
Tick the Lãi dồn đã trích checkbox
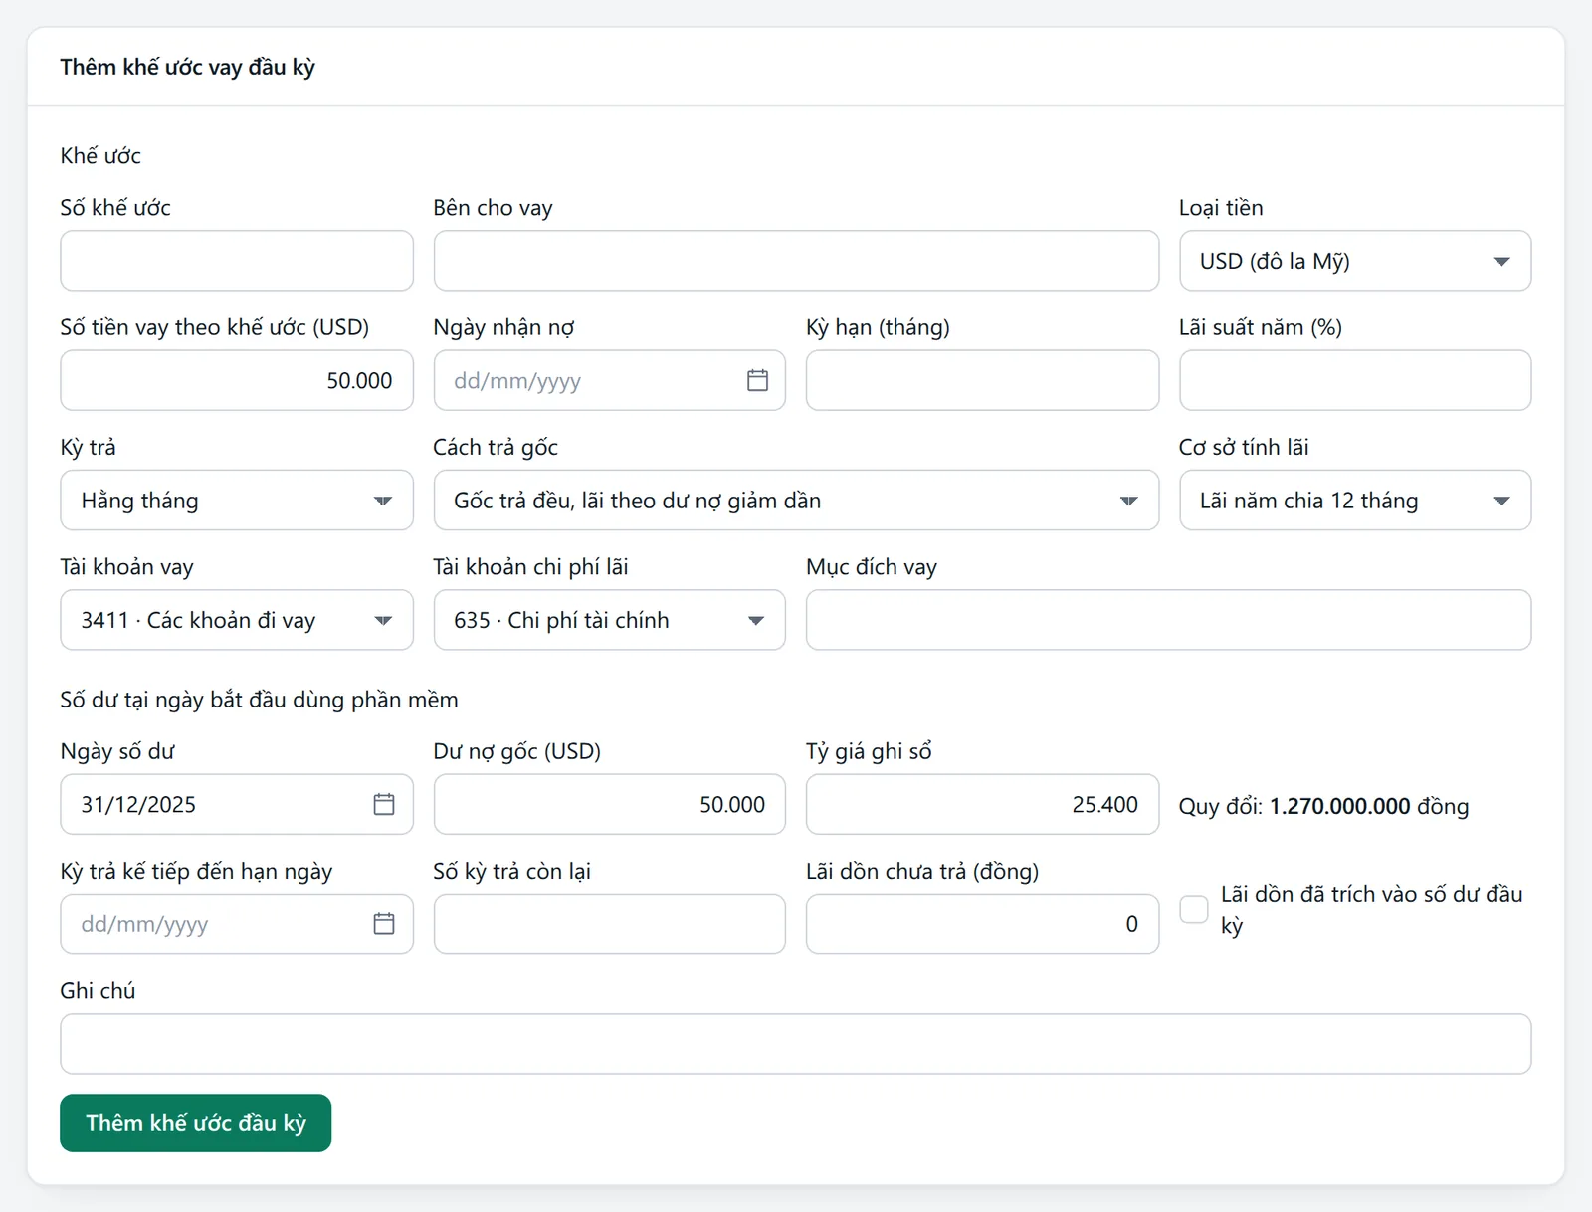(x=1194, y=909)
